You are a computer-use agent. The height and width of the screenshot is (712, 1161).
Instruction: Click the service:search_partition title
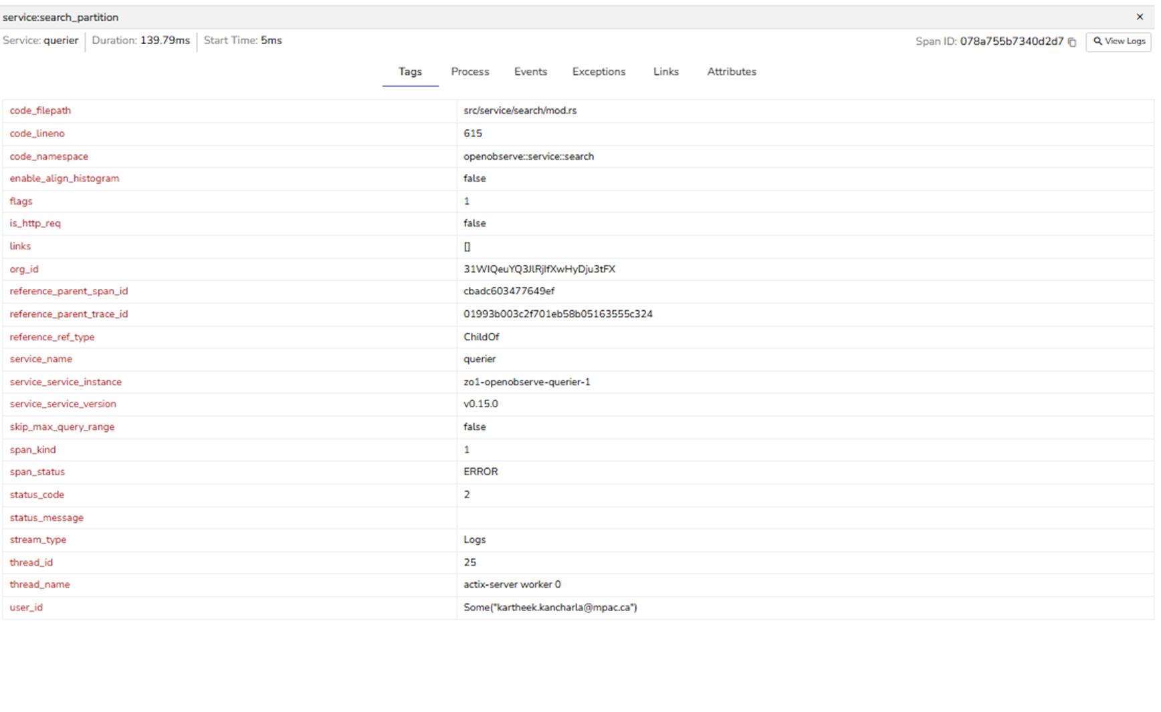click(x=60, y=17)
